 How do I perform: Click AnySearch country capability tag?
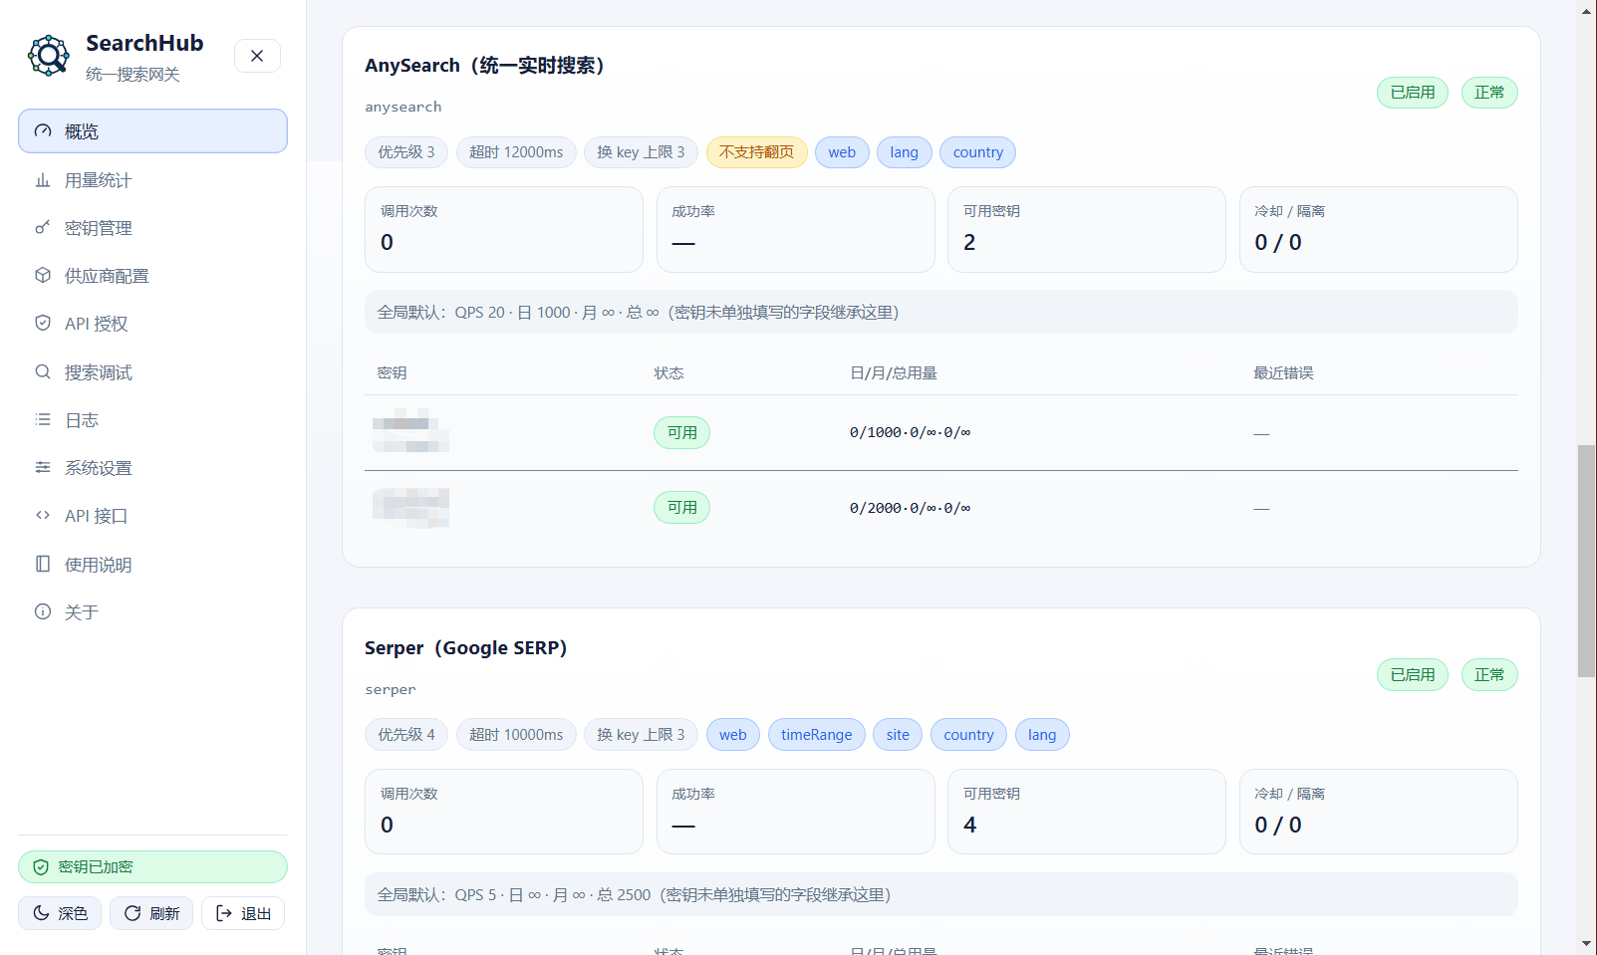pos(978,152)
